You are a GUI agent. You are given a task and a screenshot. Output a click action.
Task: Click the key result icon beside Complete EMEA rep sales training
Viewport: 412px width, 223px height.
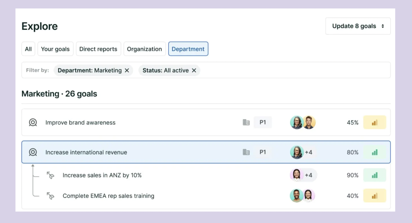coord(51,196)
